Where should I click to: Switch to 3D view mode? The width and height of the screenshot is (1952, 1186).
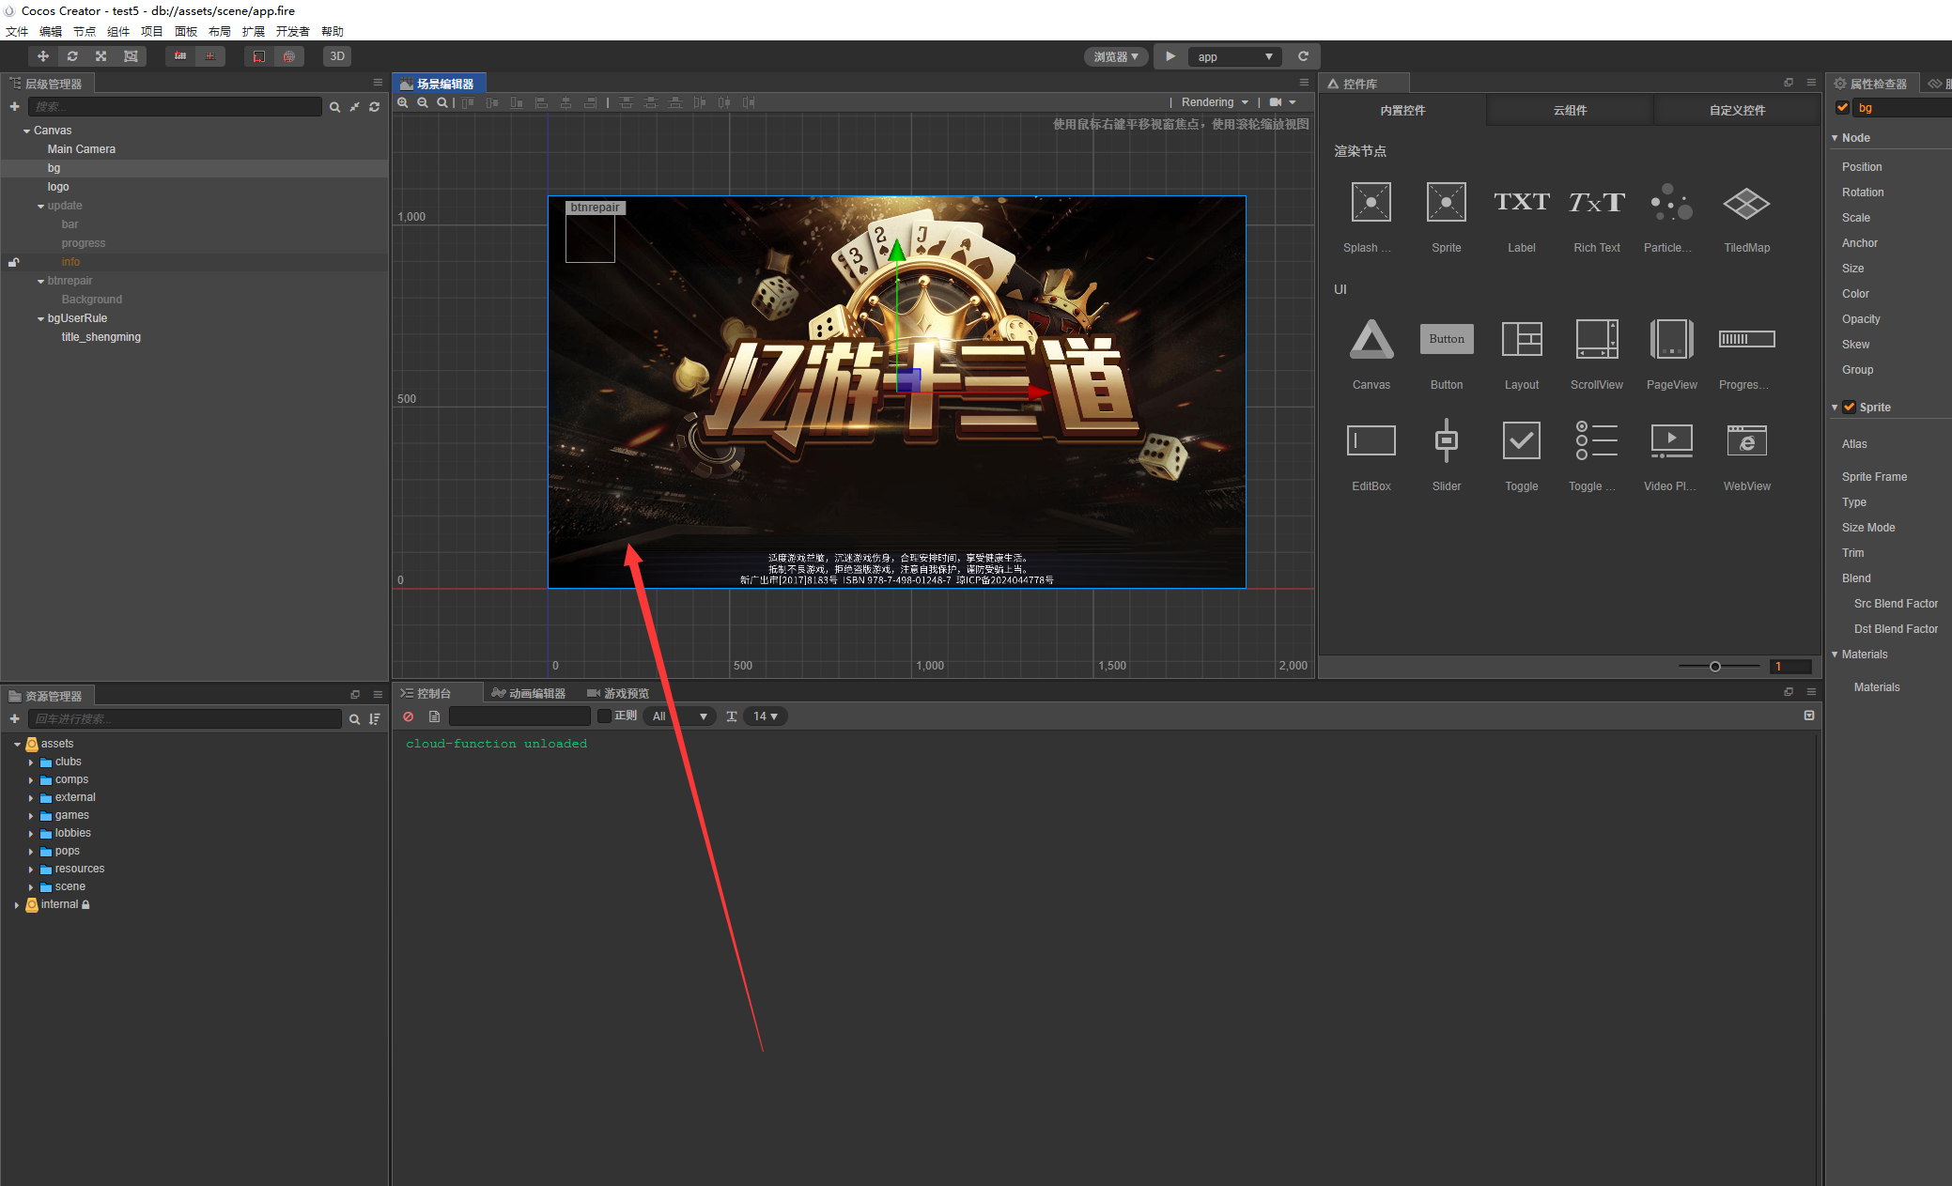tap(337, 56)
